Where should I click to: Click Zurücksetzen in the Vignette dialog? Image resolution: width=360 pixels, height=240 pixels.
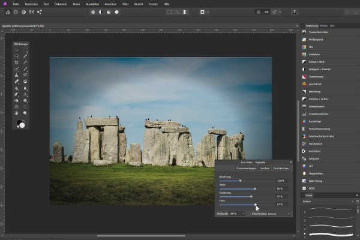[x=281, y=169]
